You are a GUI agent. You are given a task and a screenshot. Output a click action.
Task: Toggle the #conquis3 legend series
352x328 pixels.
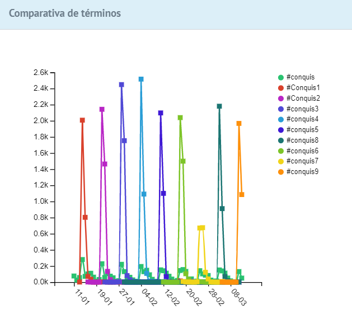pos(298,109)
